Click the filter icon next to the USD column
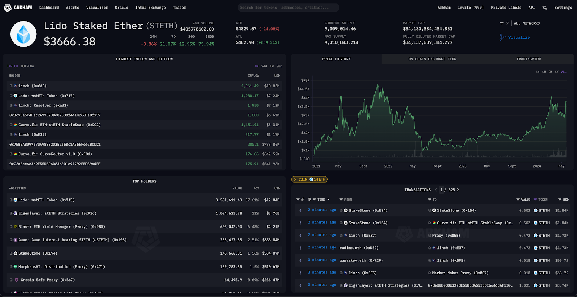Viewport: 577px width, 297px height. coord(560,200)
